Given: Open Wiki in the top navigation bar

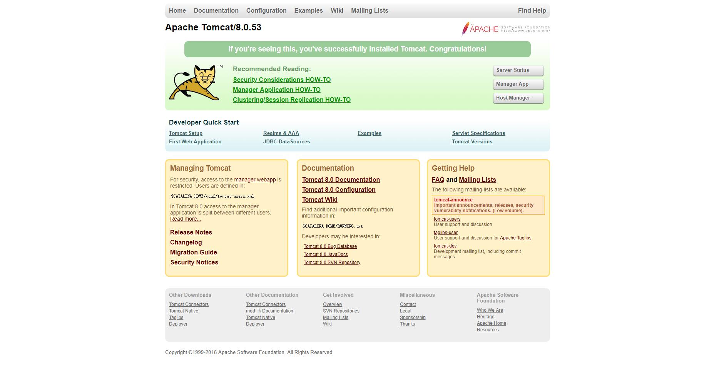Looking at the screenshot, I should point(337,11).
